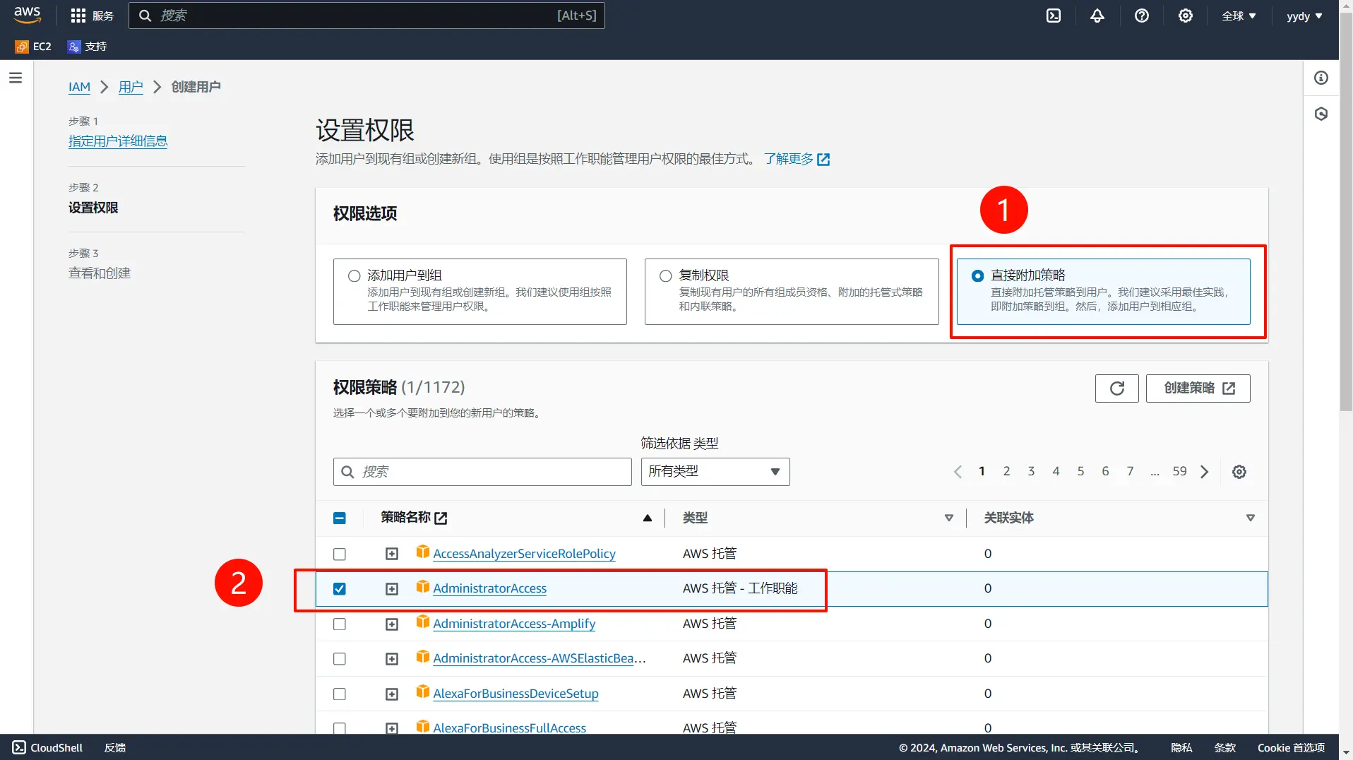Open 反馈 in the footer

115,747
